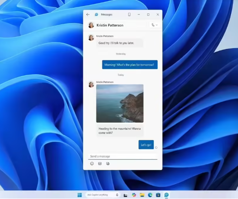The height and width of the screenshot is (199, 238).
Task: Open Microsoft Edge from the taskbar
Action: click(x=150, y=195)
